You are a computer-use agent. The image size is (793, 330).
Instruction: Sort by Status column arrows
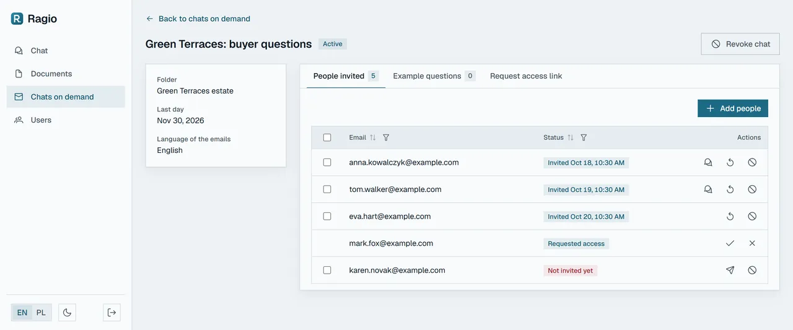pyautogui.click(x=571, y=137)
